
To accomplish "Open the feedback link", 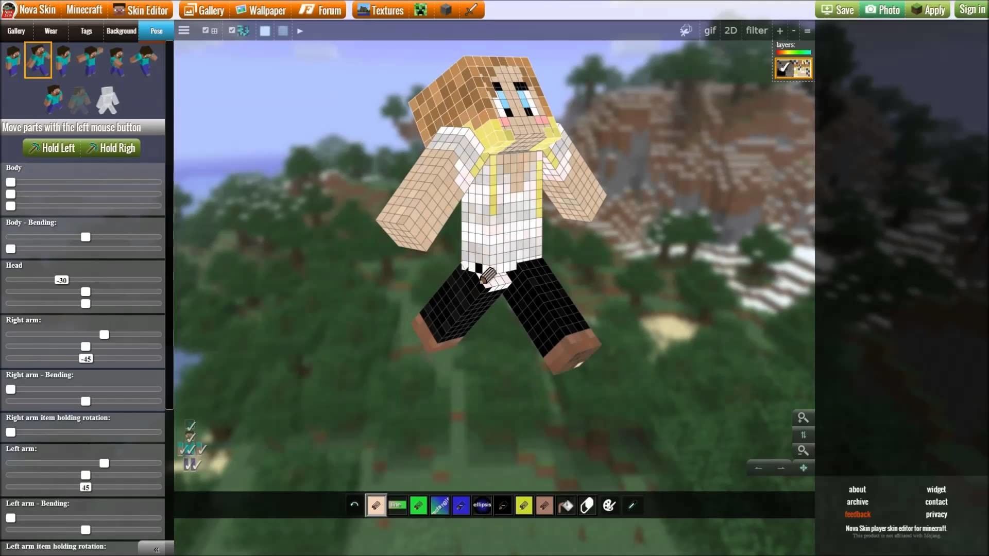I will pyautogui.click(x=858, y=514).
